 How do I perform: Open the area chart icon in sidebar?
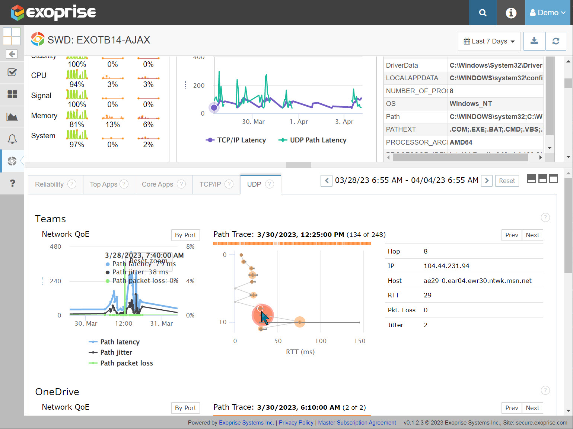click(12, 117)
